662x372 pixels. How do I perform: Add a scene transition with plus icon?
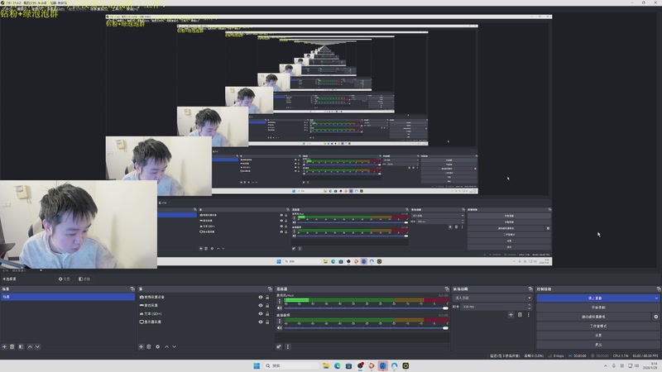coord(511,315)
